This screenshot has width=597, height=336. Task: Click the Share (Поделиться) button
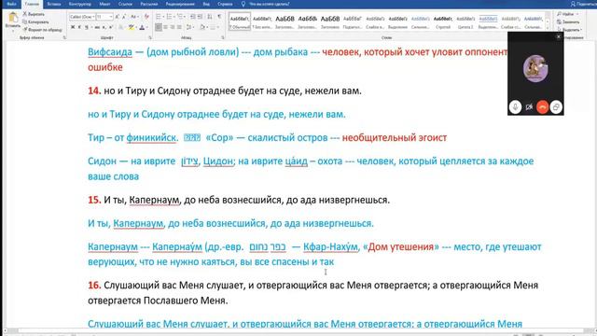click(583, 4)
